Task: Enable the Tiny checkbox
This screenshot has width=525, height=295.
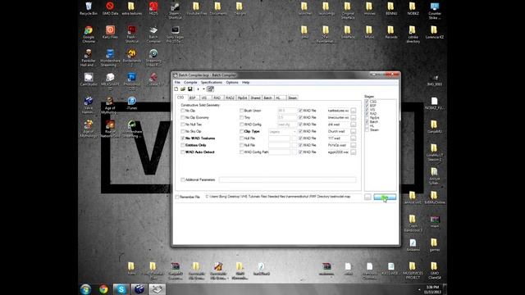Action: coord(241,117)
